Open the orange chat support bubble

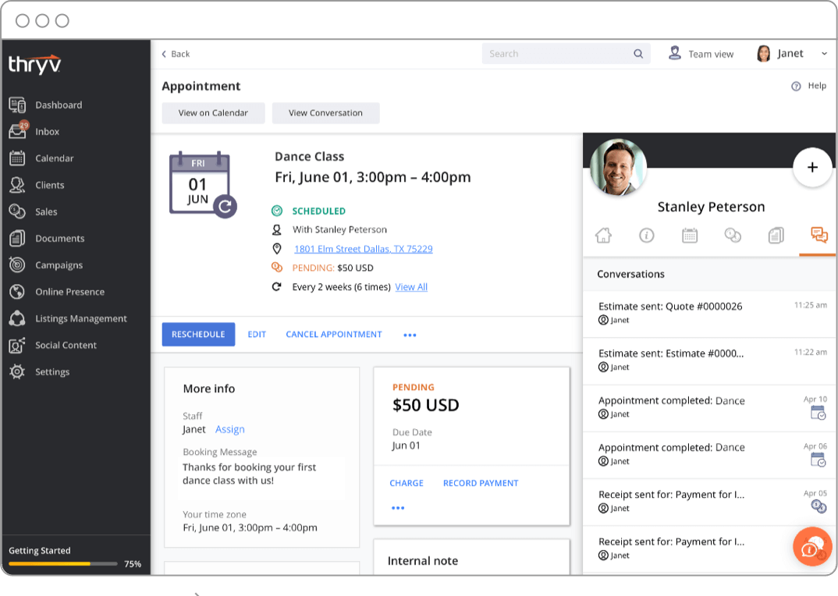pos(812,546)
